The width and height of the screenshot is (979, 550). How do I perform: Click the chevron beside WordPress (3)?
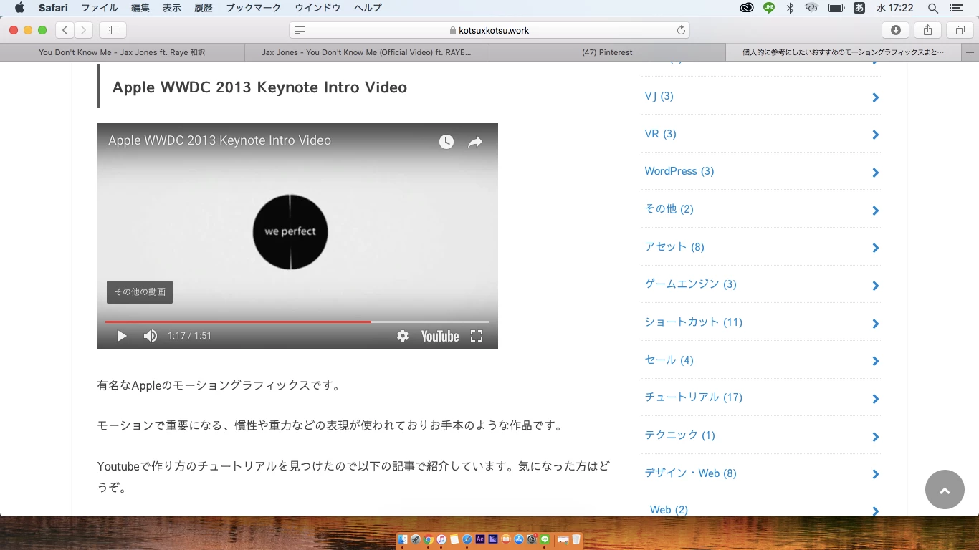[876, 173]
